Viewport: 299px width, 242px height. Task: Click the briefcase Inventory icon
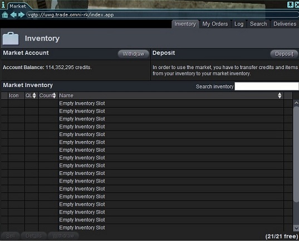(x=11, y=38)
